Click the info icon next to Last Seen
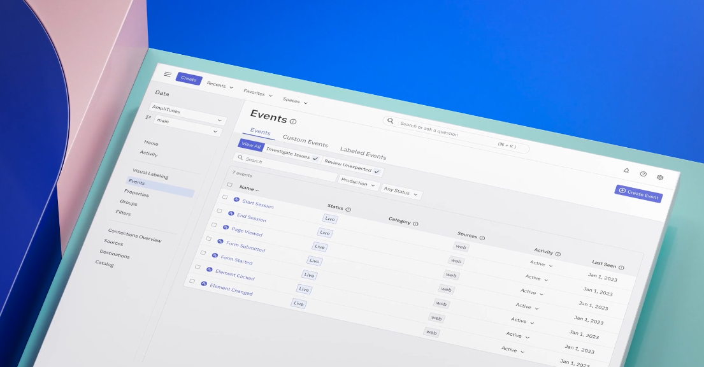Screen dimensions: 704x367 pyautogui.click(x=621, y=267)
